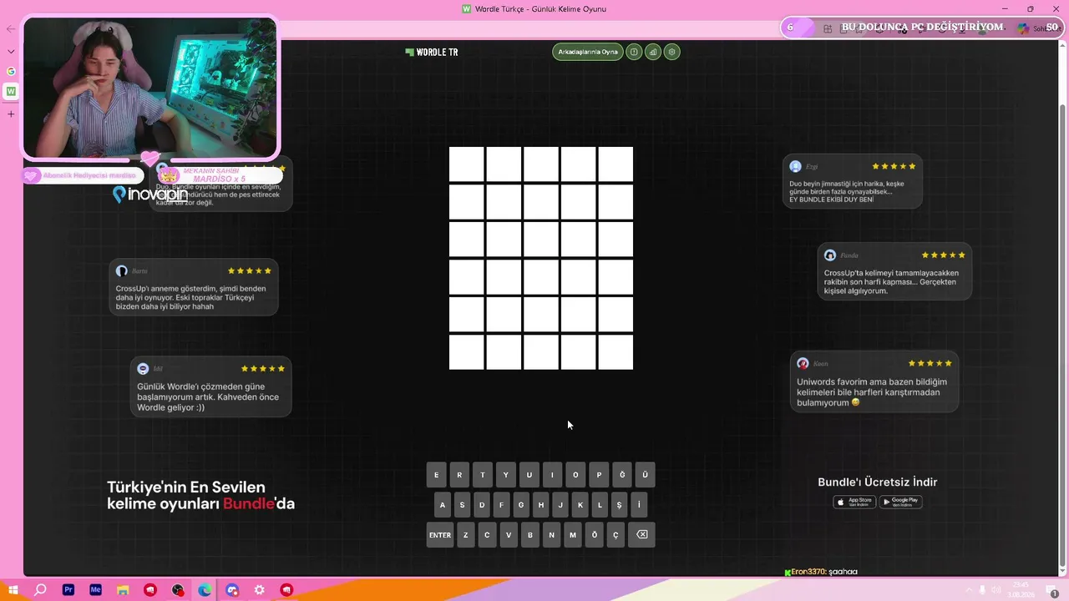This screenshot has width=1069, height=601.
Task: Tap the C key on the on-screen keyboard
Action: click(487, 534)
